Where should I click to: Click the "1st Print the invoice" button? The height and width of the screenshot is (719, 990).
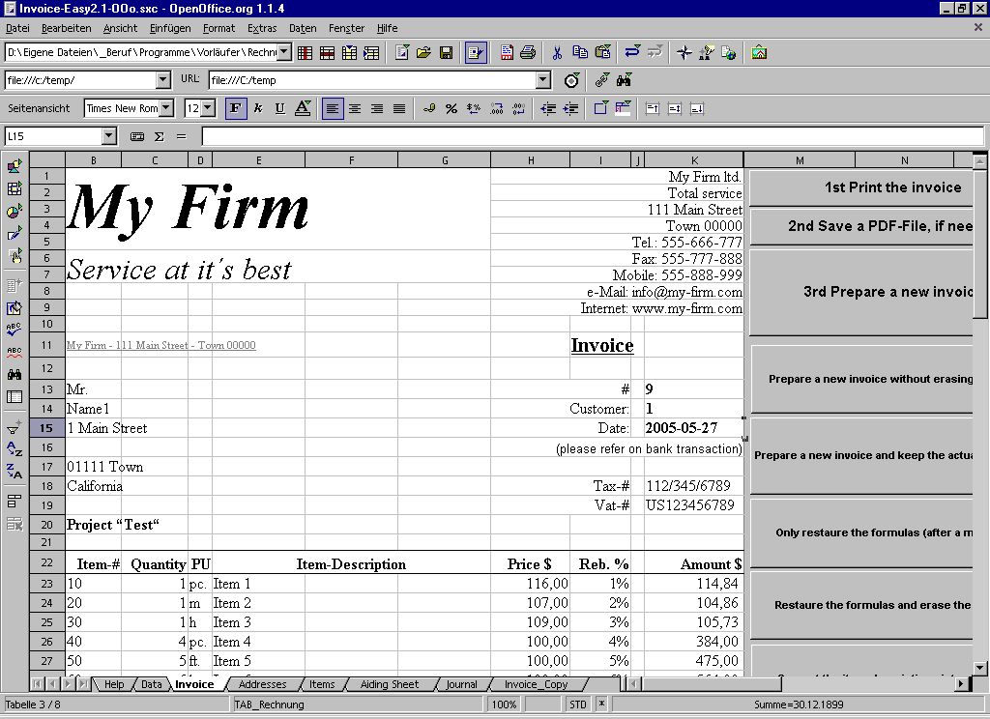coord(861,187)
